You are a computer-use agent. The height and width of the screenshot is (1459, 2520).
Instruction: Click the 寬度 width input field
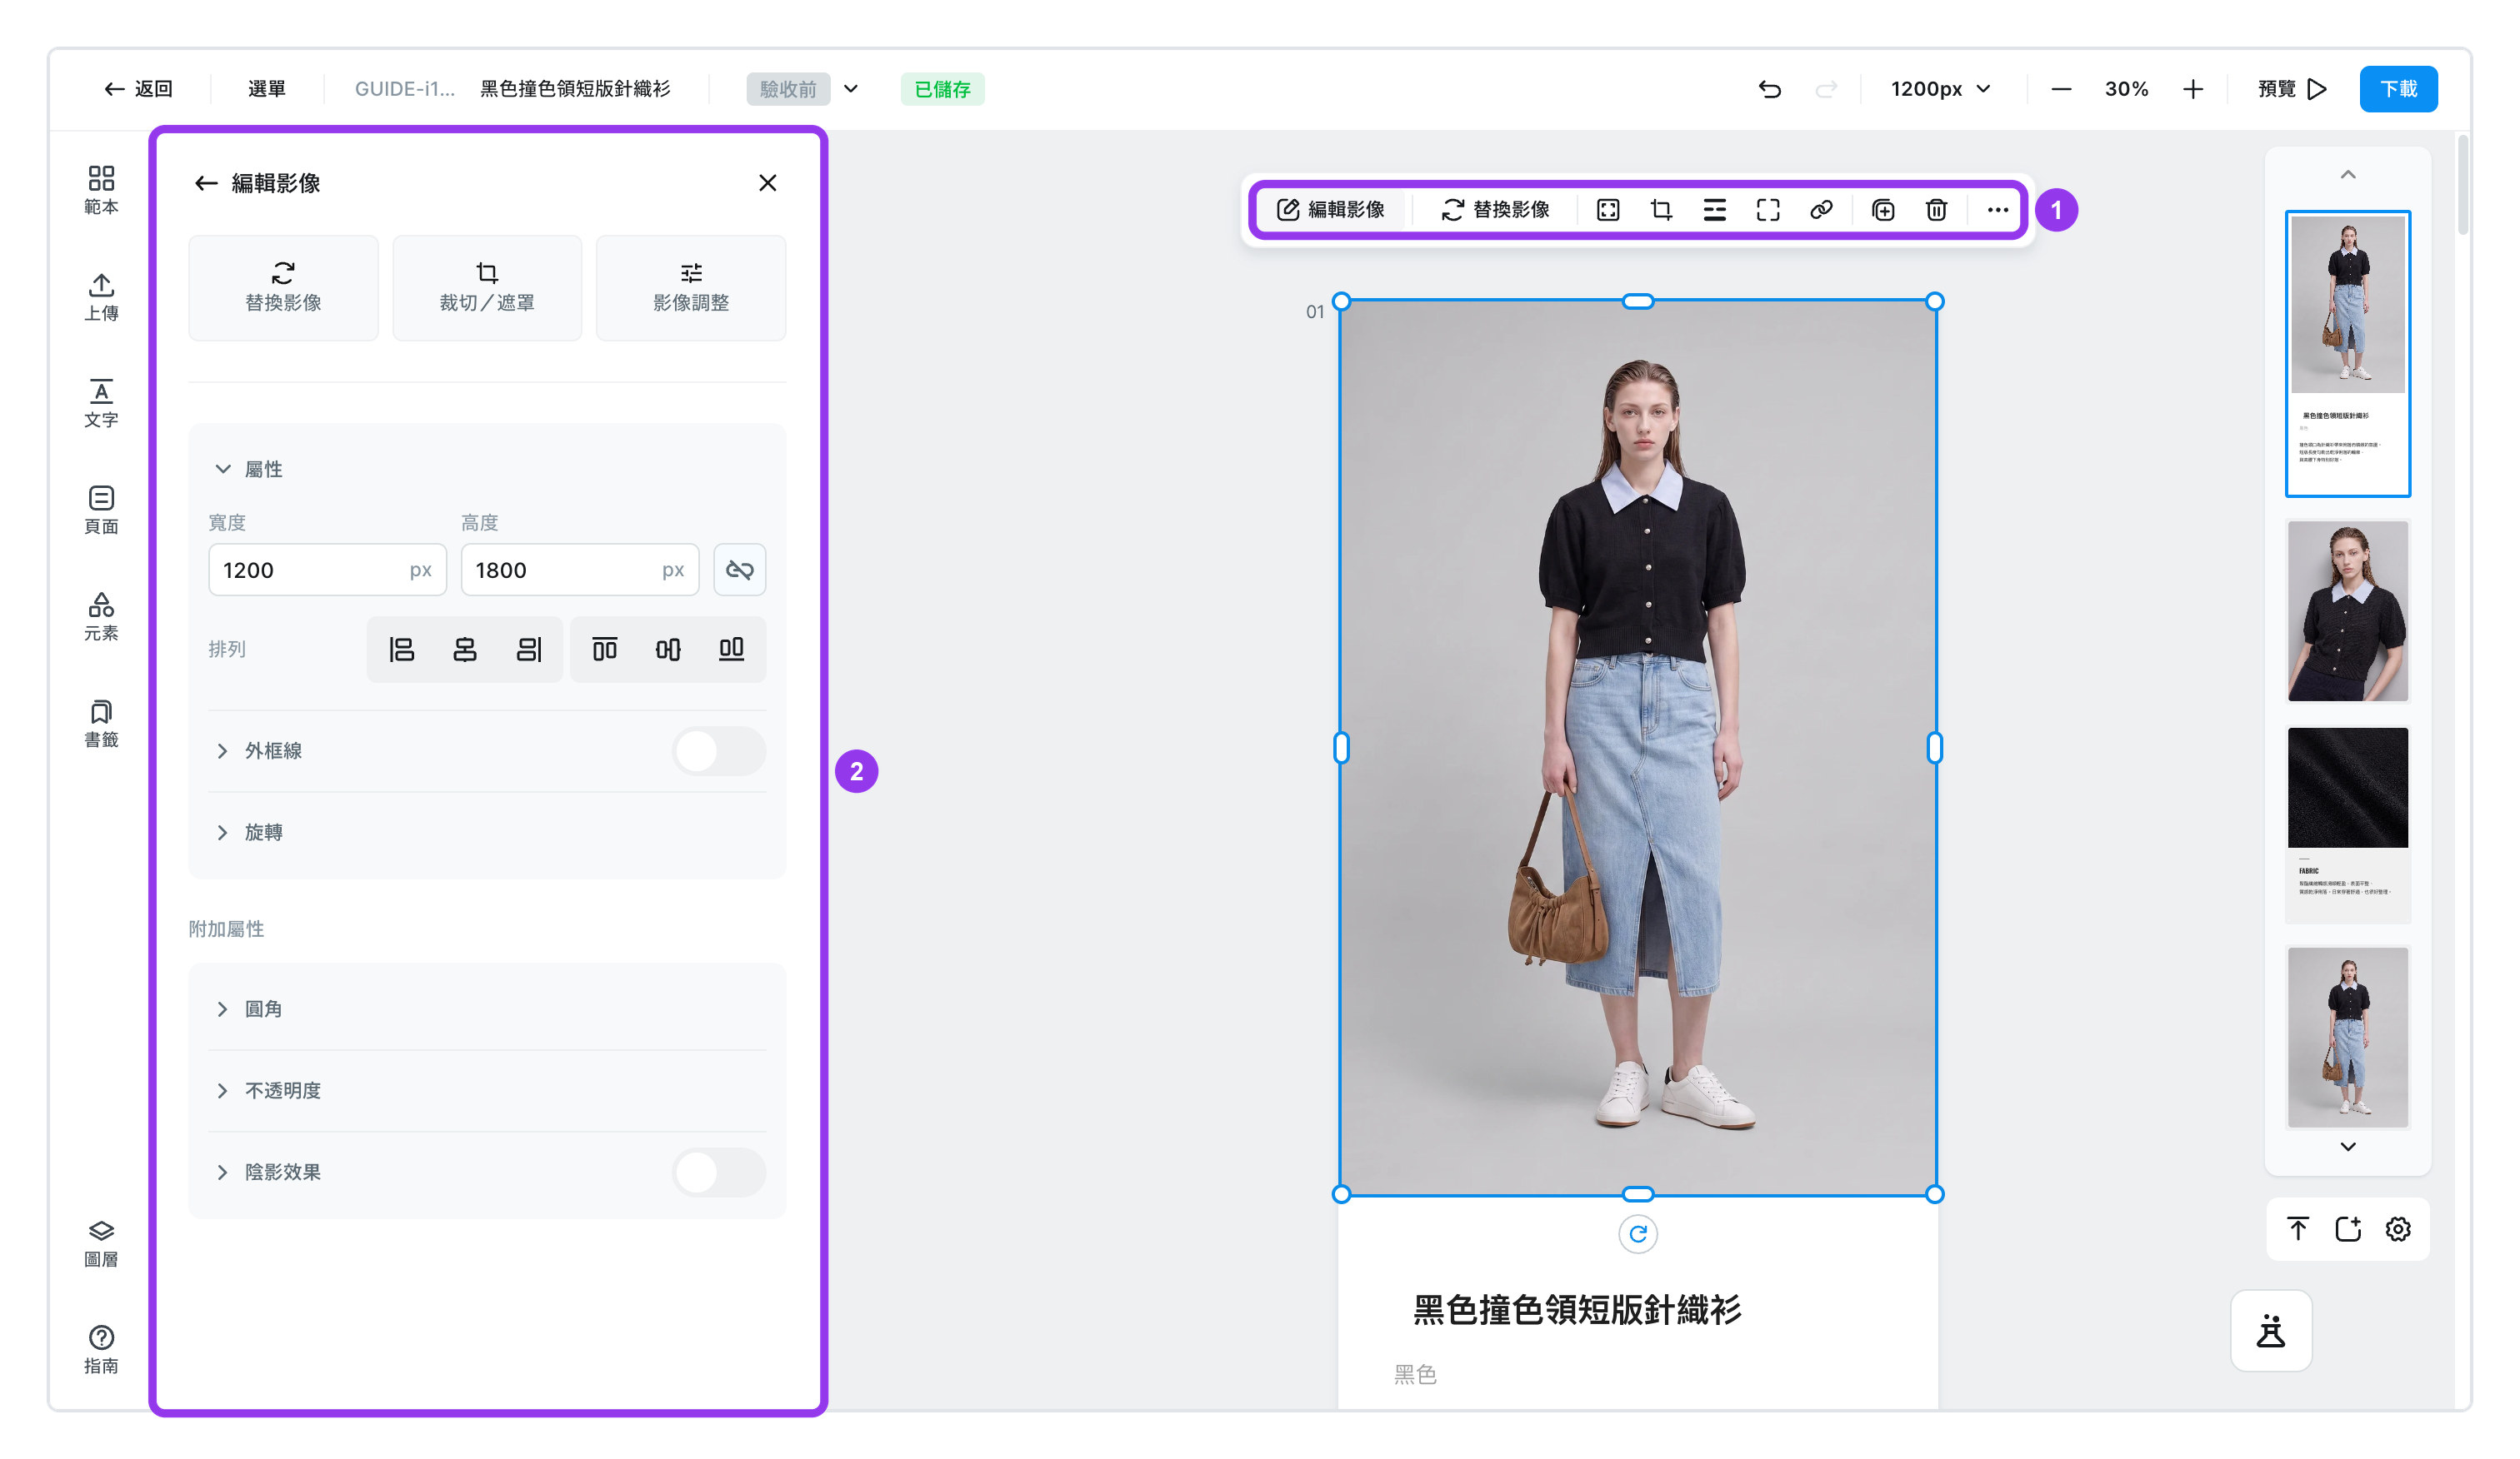(327, 570)
